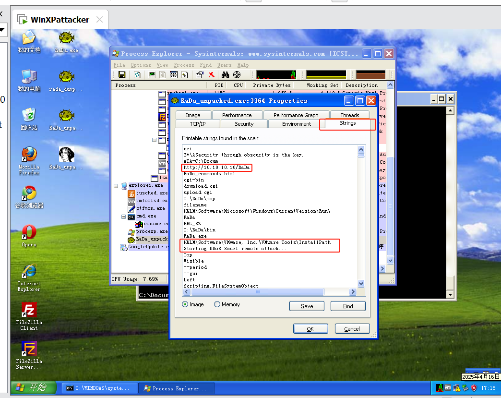Select the 谷歌浏览器 Chrome desktop shortcut
The height and width of the screenshot is (398, 501).
(x=29, y=197)
